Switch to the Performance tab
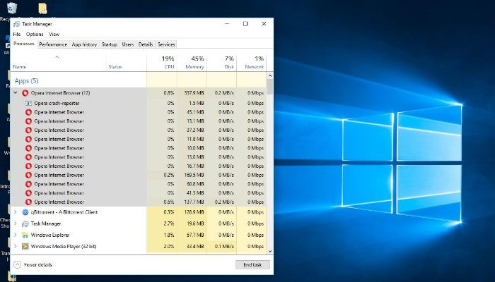The image size is (495, 282). click(53, 44)
